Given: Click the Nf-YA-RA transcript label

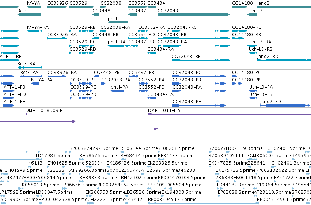Looking at the screenshot, I should (38, 27).
